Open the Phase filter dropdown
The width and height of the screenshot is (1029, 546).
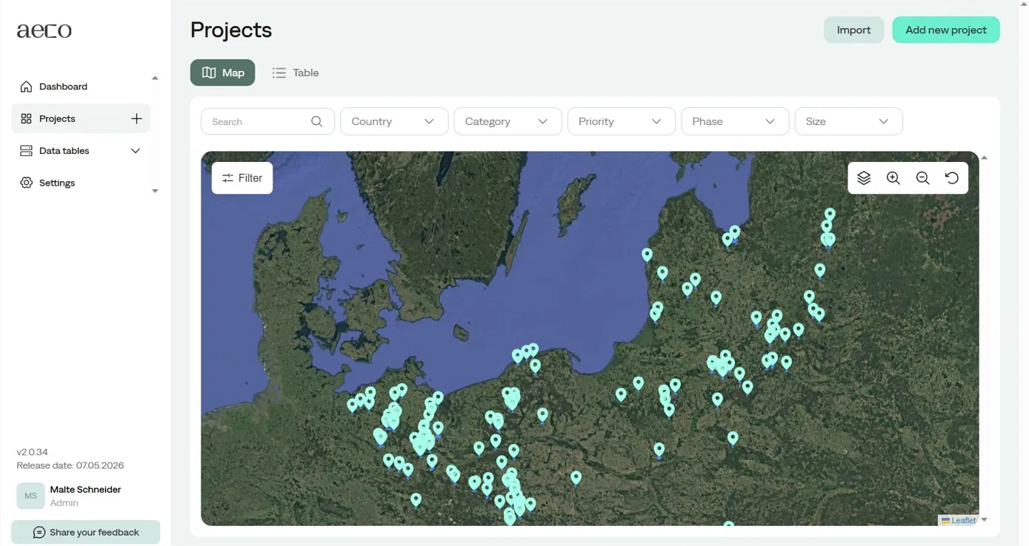point(735,121)
